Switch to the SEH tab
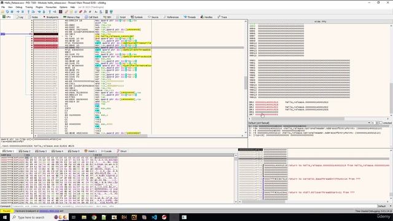 (x=107, y=17)
